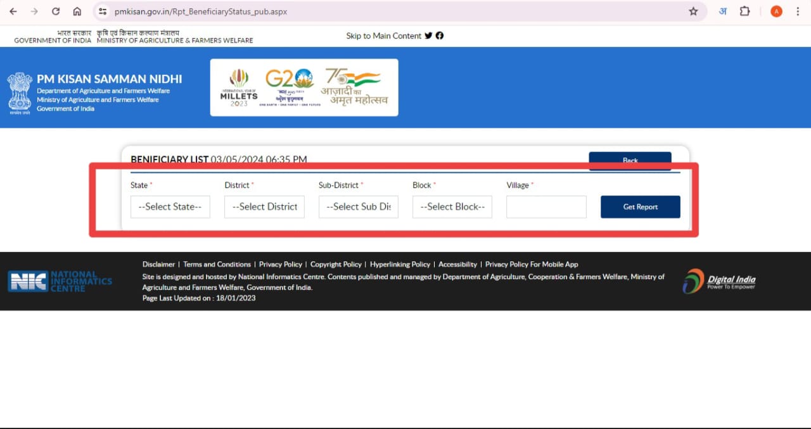Open the Select Block dropdown
Viewport: 811px width, 429px height.
point(452,207)
